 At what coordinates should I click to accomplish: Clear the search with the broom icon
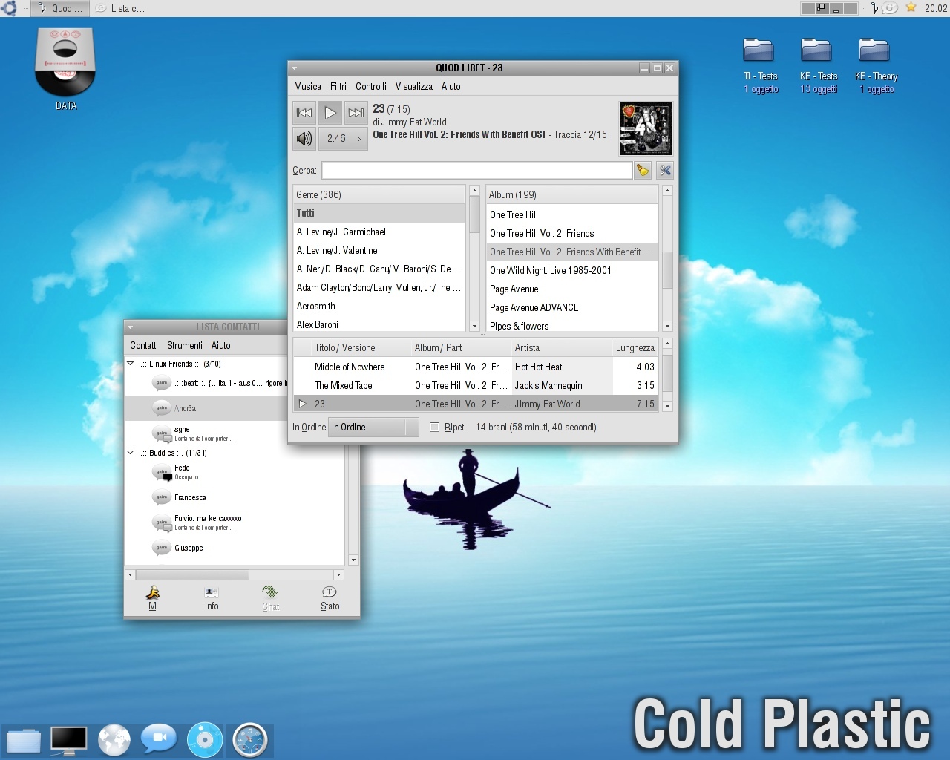(643, 171)
